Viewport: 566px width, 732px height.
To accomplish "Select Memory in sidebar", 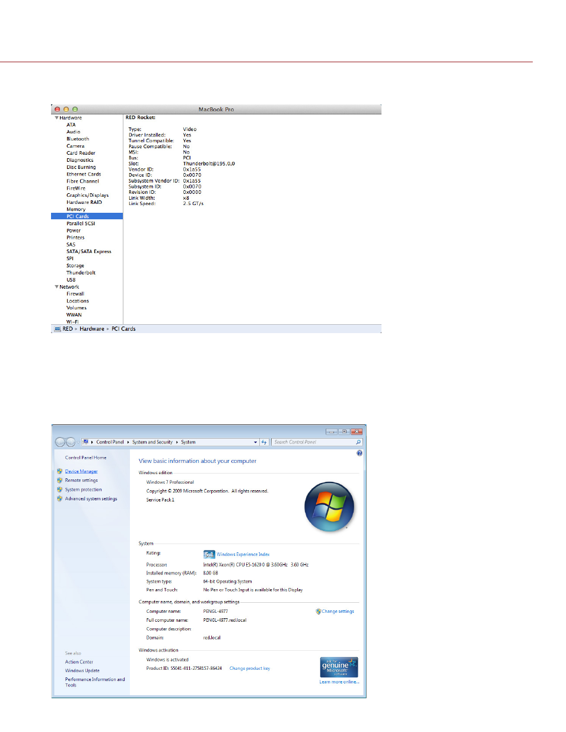I will tap(76, 209).
